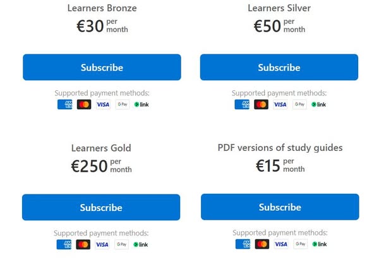379x262 pixels.
Task: Click the Google Pay icon under Learners Bronze
Action: click(x=122, y=104)
